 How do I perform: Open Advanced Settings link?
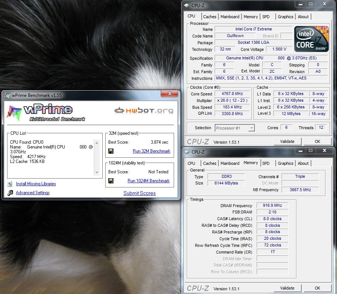pos(33,193)
